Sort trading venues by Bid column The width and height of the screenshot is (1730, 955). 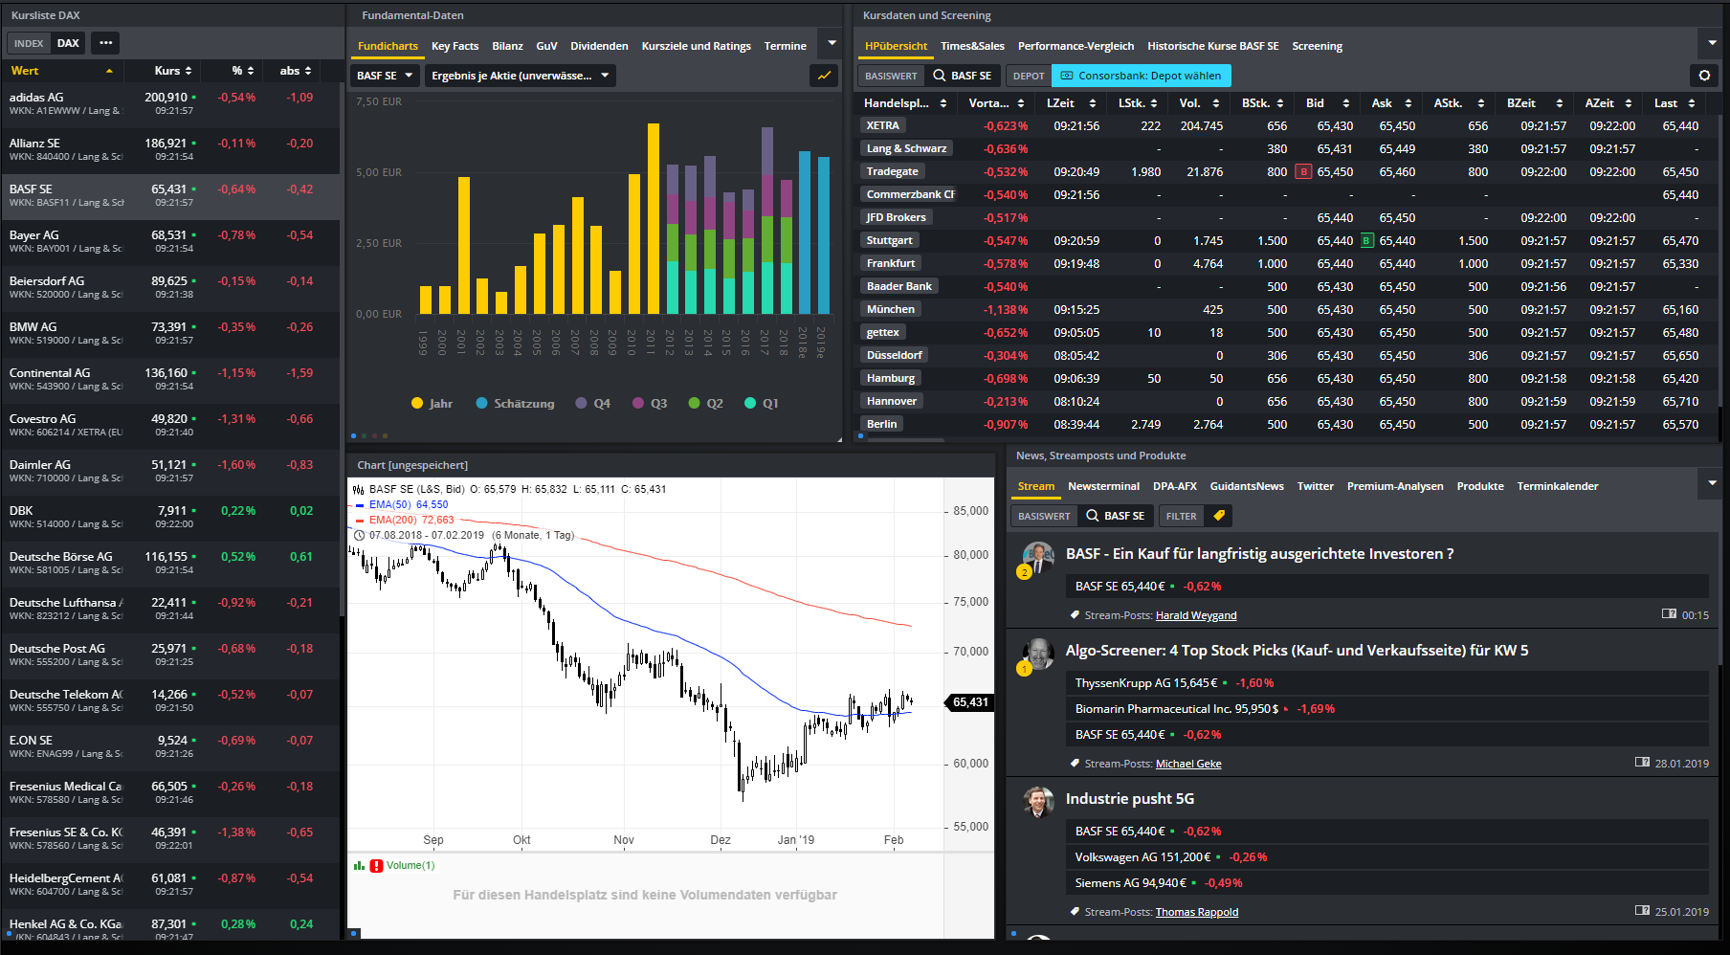1327,103
